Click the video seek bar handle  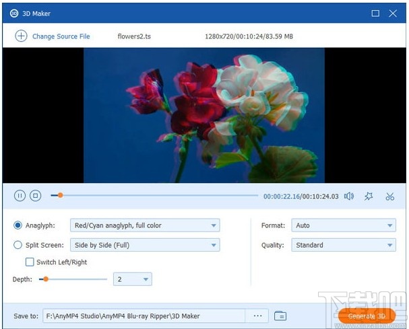[60, 195]
